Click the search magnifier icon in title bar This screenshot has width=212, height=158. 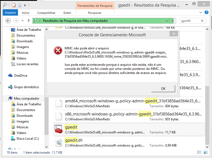click(x=5, y=5)
